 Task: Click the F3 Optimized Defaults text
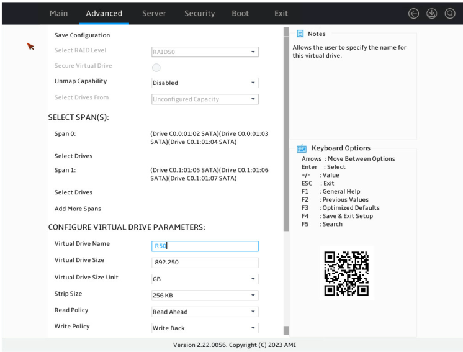click(341, 207)
